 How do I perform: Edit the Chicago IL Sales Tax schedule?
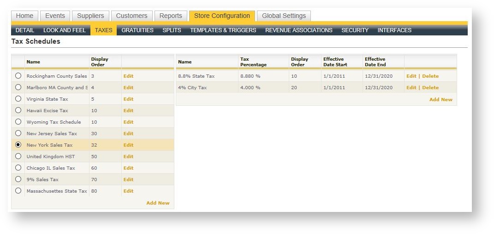(128, 168)
